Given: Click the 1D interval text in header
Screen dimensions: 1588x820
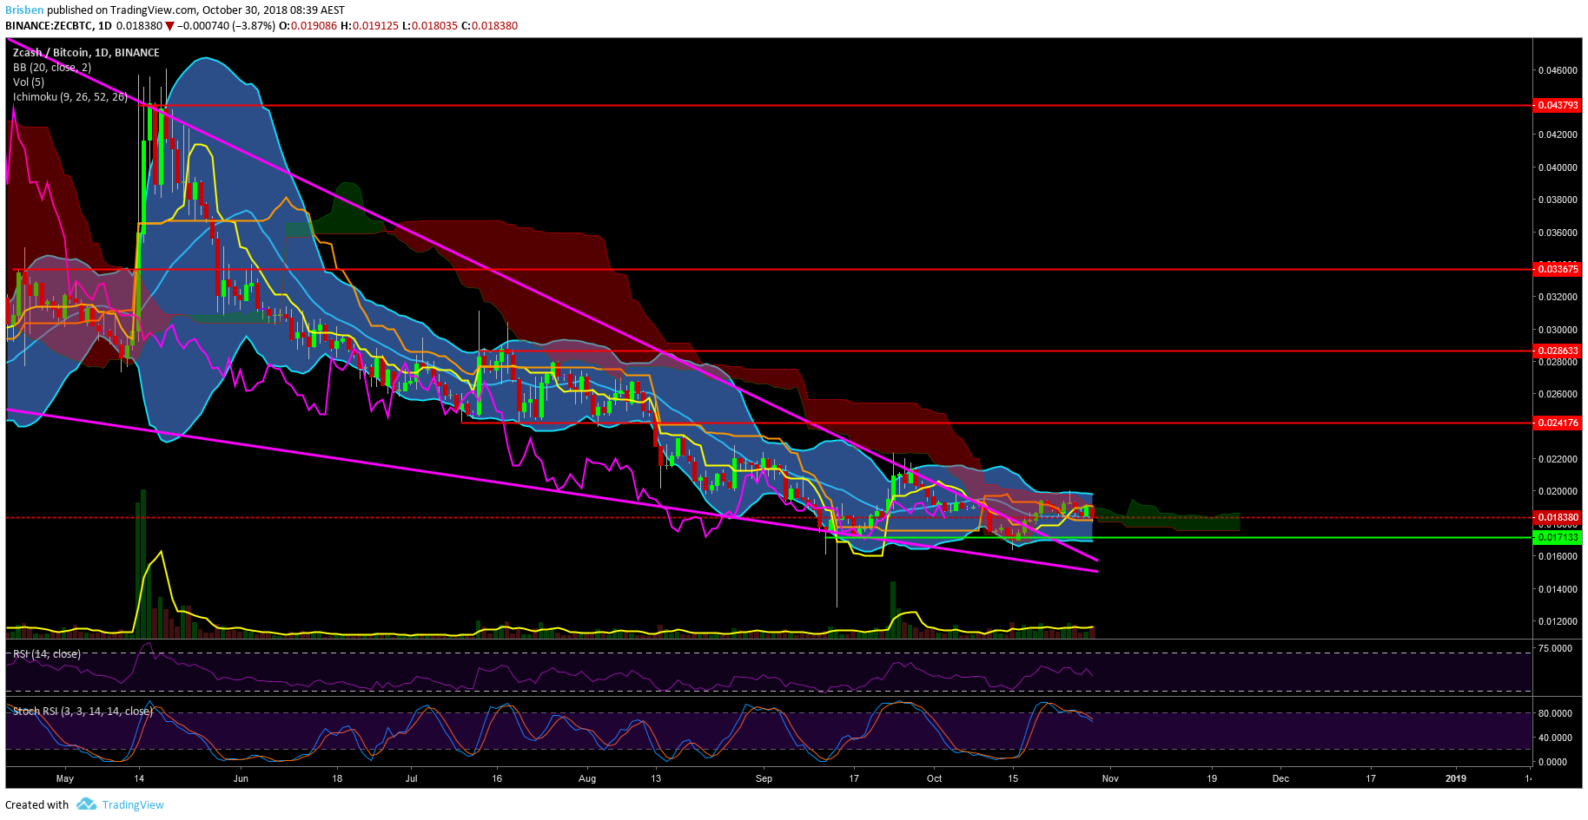Looking at the screenshot, I should pos(105,26).
